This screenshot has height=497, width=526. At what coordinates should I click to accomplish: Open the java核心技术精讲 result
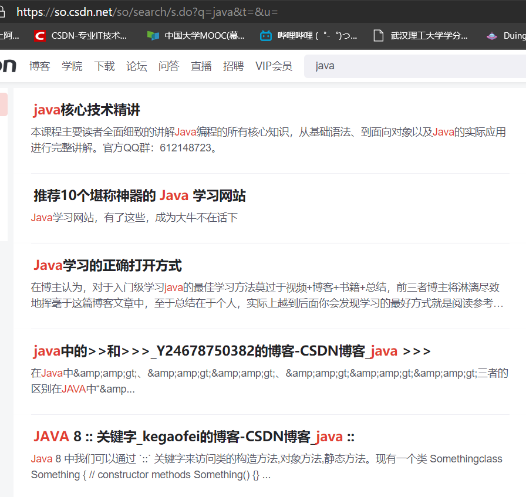pyautogui.click(x=86, y=110)
